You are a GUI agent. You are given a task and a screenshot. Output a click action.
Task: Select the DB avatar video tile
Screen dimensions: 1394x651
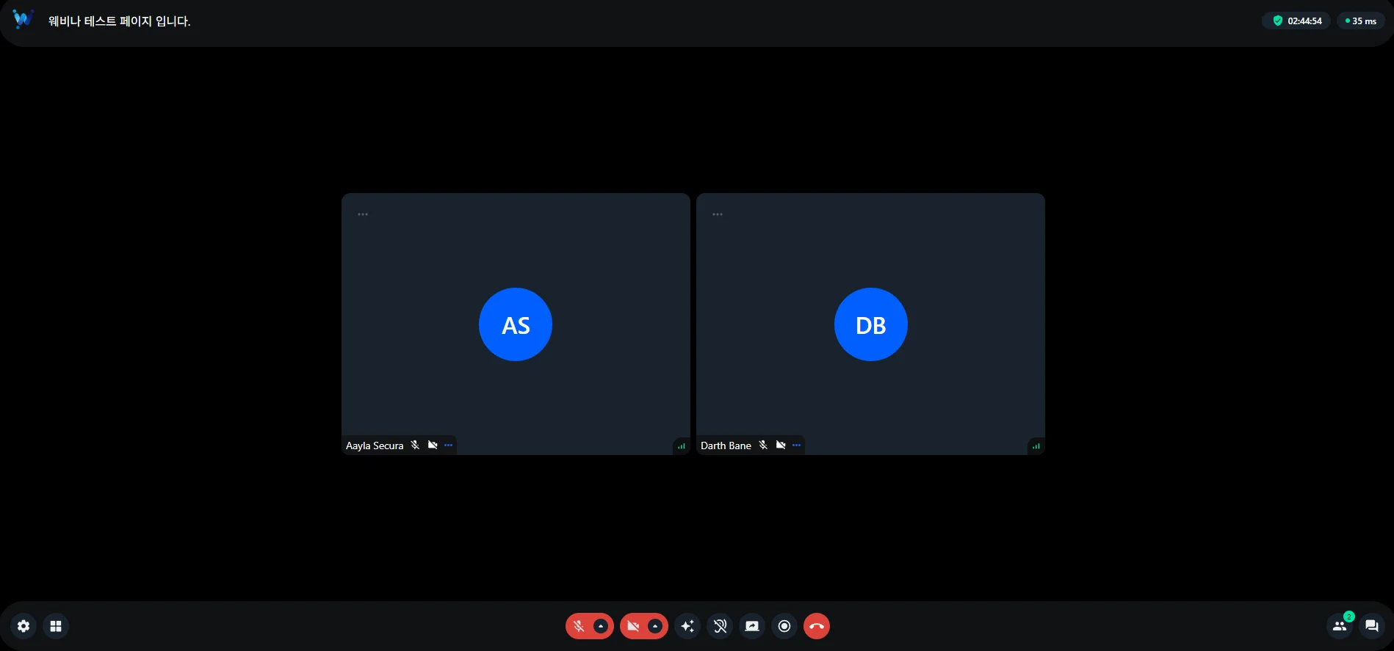coord(870,324)
